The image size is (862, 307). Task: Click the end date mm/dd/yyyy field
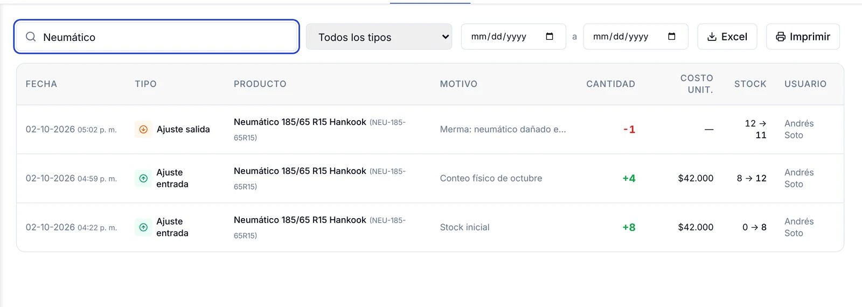636,37
